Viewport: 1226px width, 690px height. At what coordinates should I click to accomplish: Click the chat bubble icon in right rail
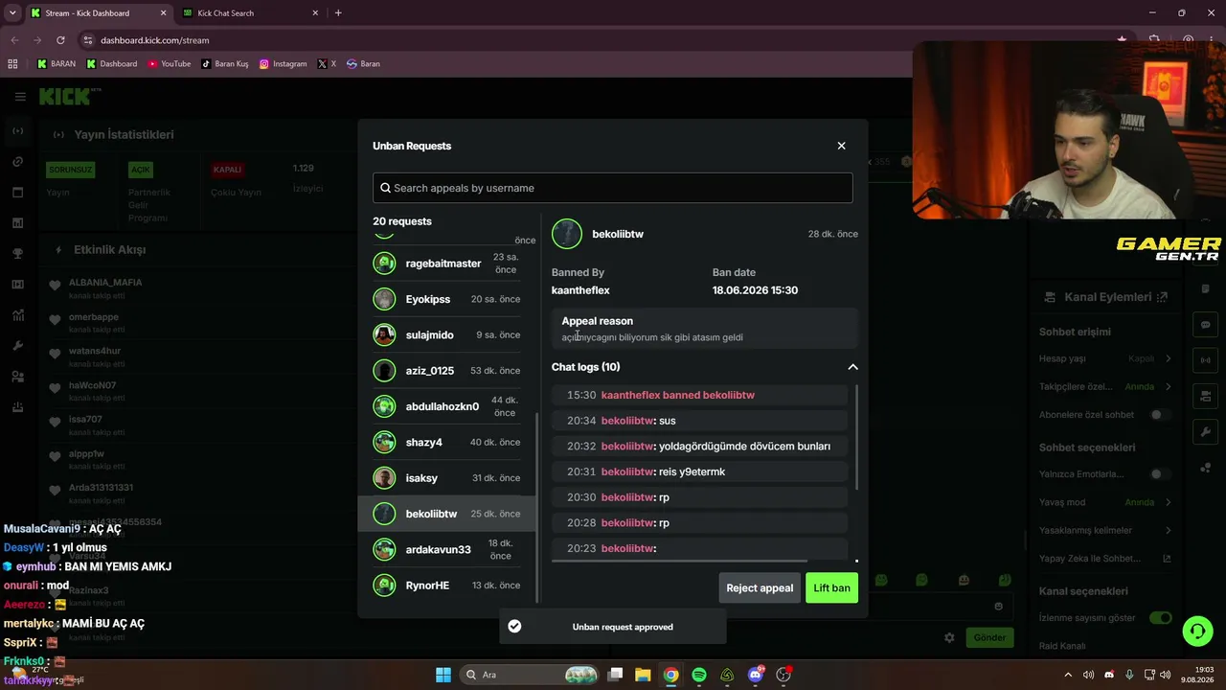[x=1206, y=325]
